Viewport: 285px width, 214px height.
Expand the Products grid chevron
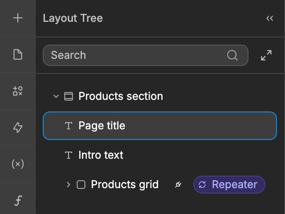tap(68, 185)
